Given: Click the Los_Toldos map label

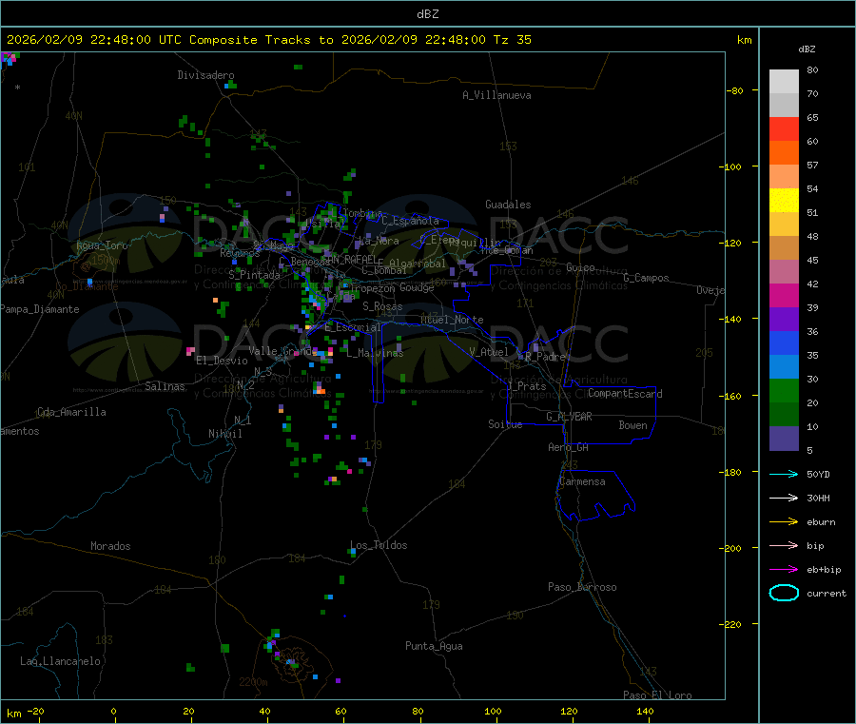Looking at the screenshot, I should point(379,545).
